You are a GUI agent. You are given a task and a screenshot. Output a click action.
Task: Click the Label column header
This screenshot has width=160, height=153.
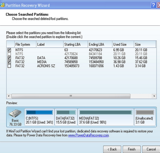coord(50,45)
